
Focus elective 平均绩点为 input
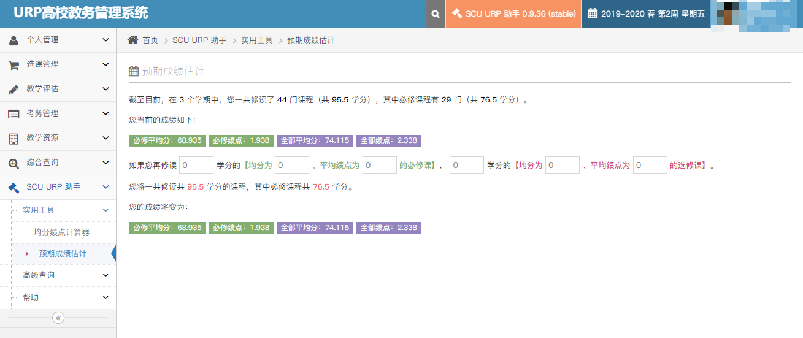pyautogui.click(x=650, y=165)
